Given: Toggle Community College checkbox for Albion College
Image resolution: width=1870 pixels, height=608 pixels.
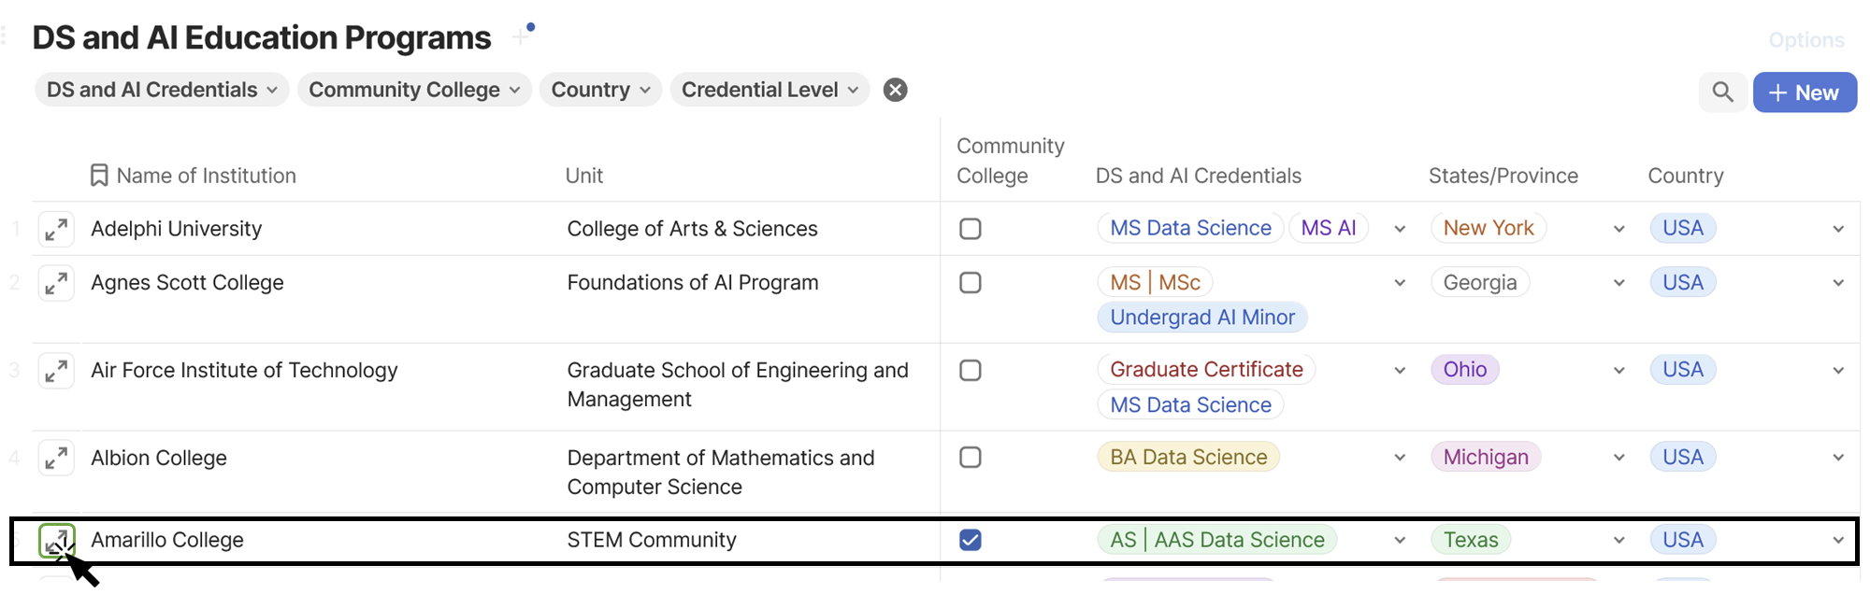Looking at the screenshot, I should (x=970, y=458).
